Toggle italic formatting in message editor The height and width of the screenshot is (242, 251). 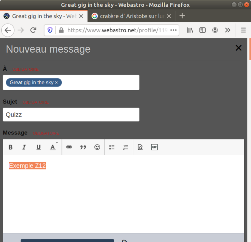coord(24,147)
